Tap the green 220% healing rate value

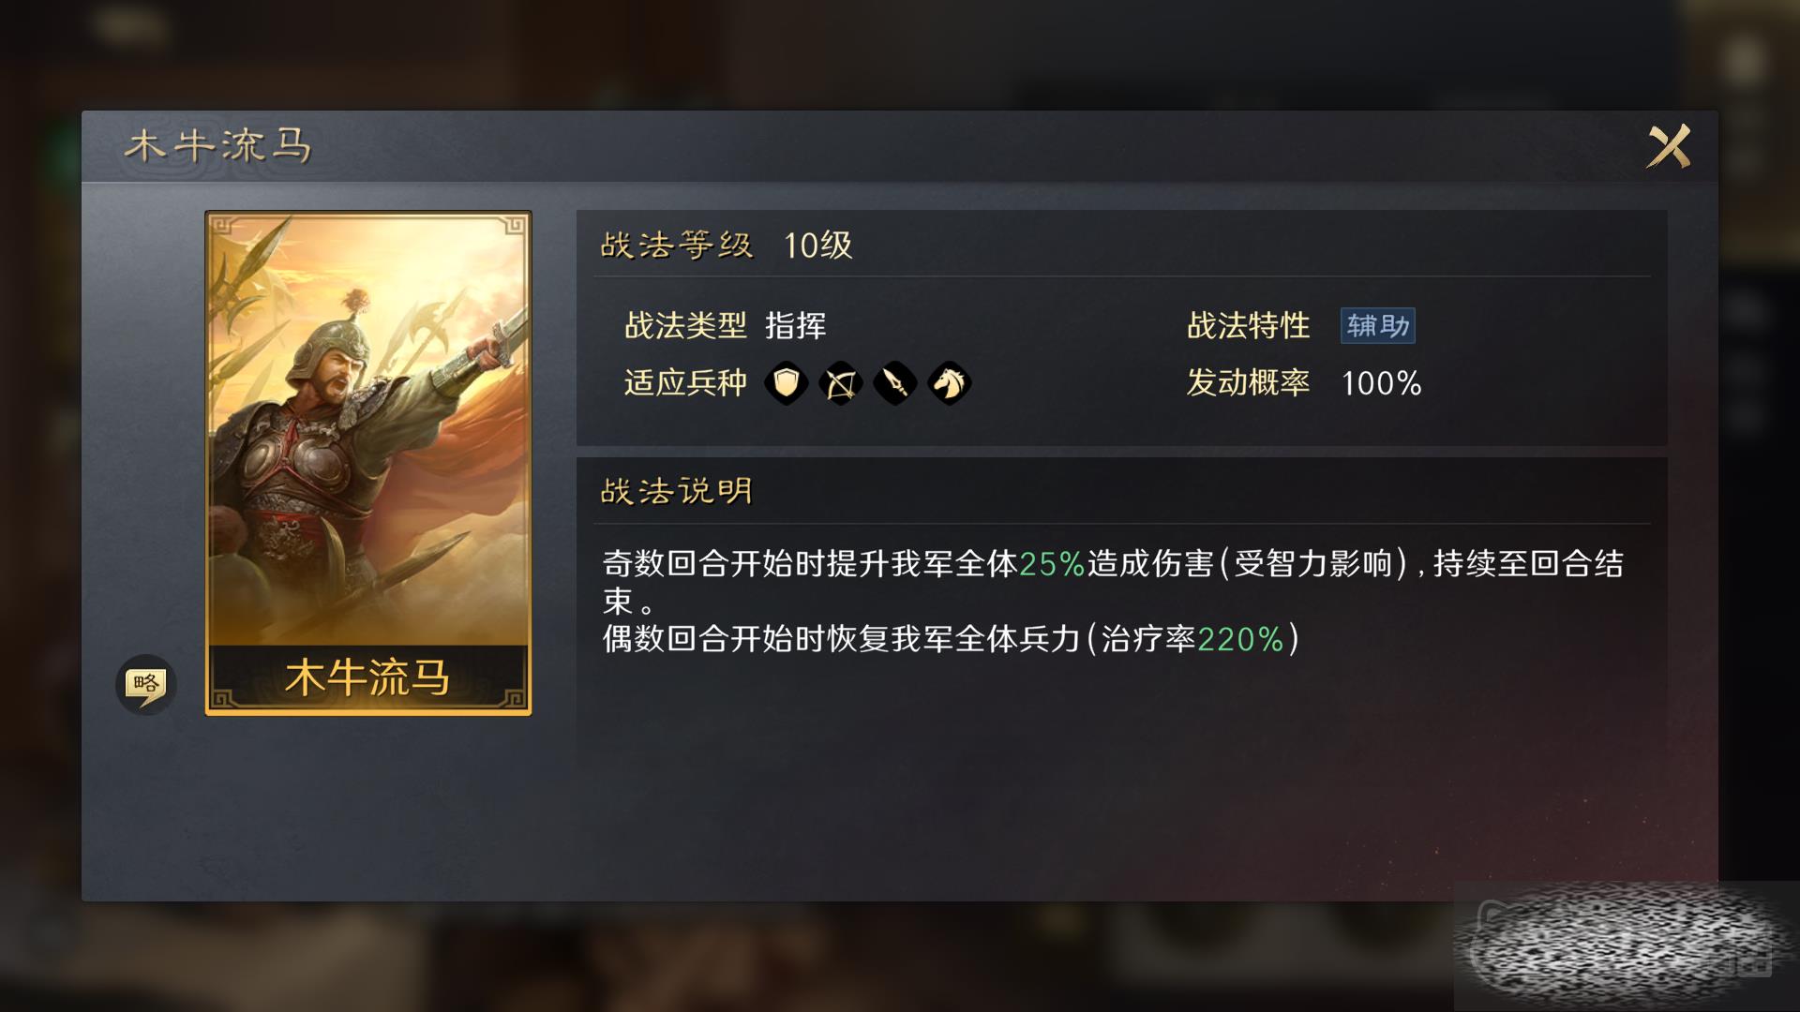pos(1240,639)
